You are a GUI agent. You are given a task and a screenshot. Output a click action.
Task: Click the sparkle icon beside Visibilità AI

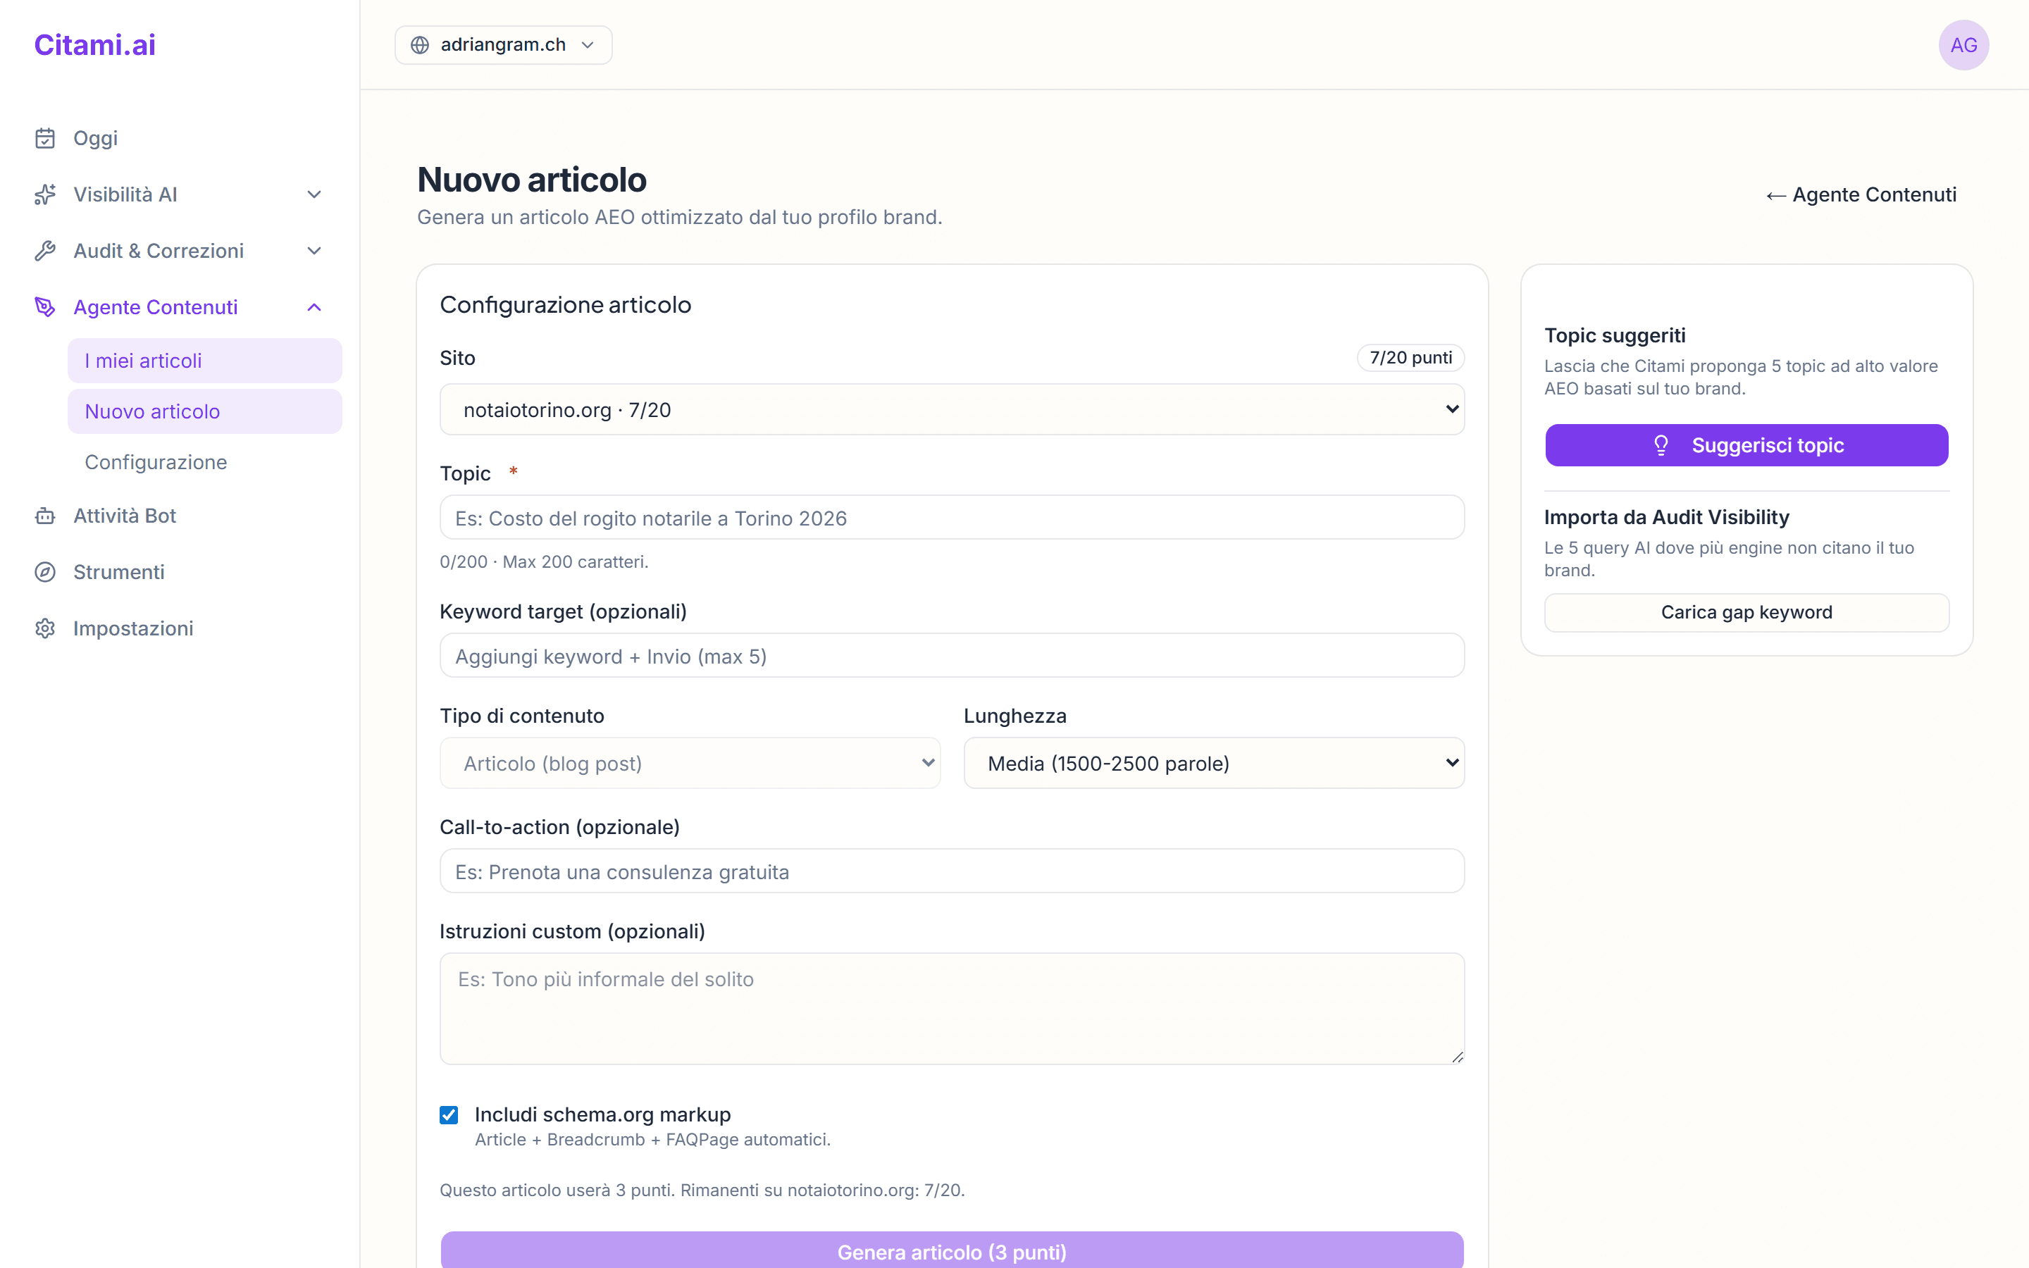(x=45, y=194)
